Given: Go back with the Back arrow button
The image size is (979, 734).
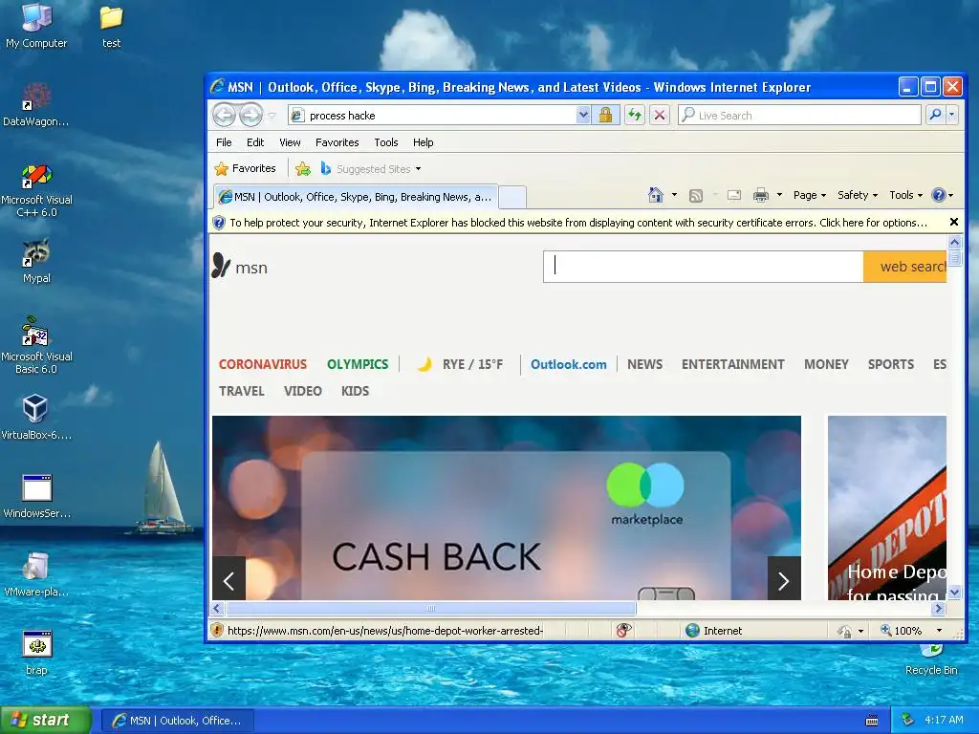Looking at the screenshot, I should (224, 115).
